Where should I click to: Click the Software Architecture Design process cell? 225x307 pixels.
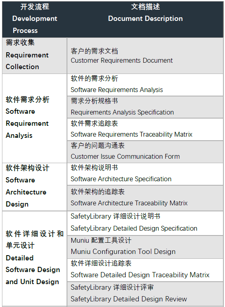point(34,187)
